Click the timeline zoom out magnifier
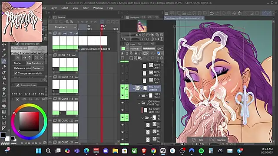 pos(67,22)
